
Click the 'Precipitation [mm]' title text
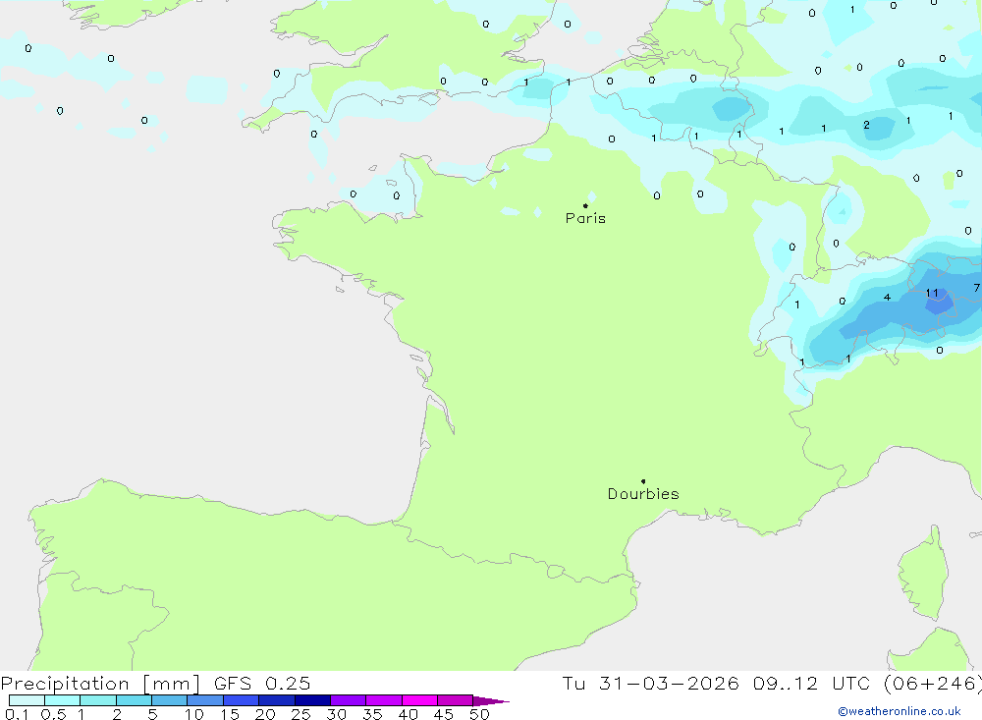tap(100, 683)
